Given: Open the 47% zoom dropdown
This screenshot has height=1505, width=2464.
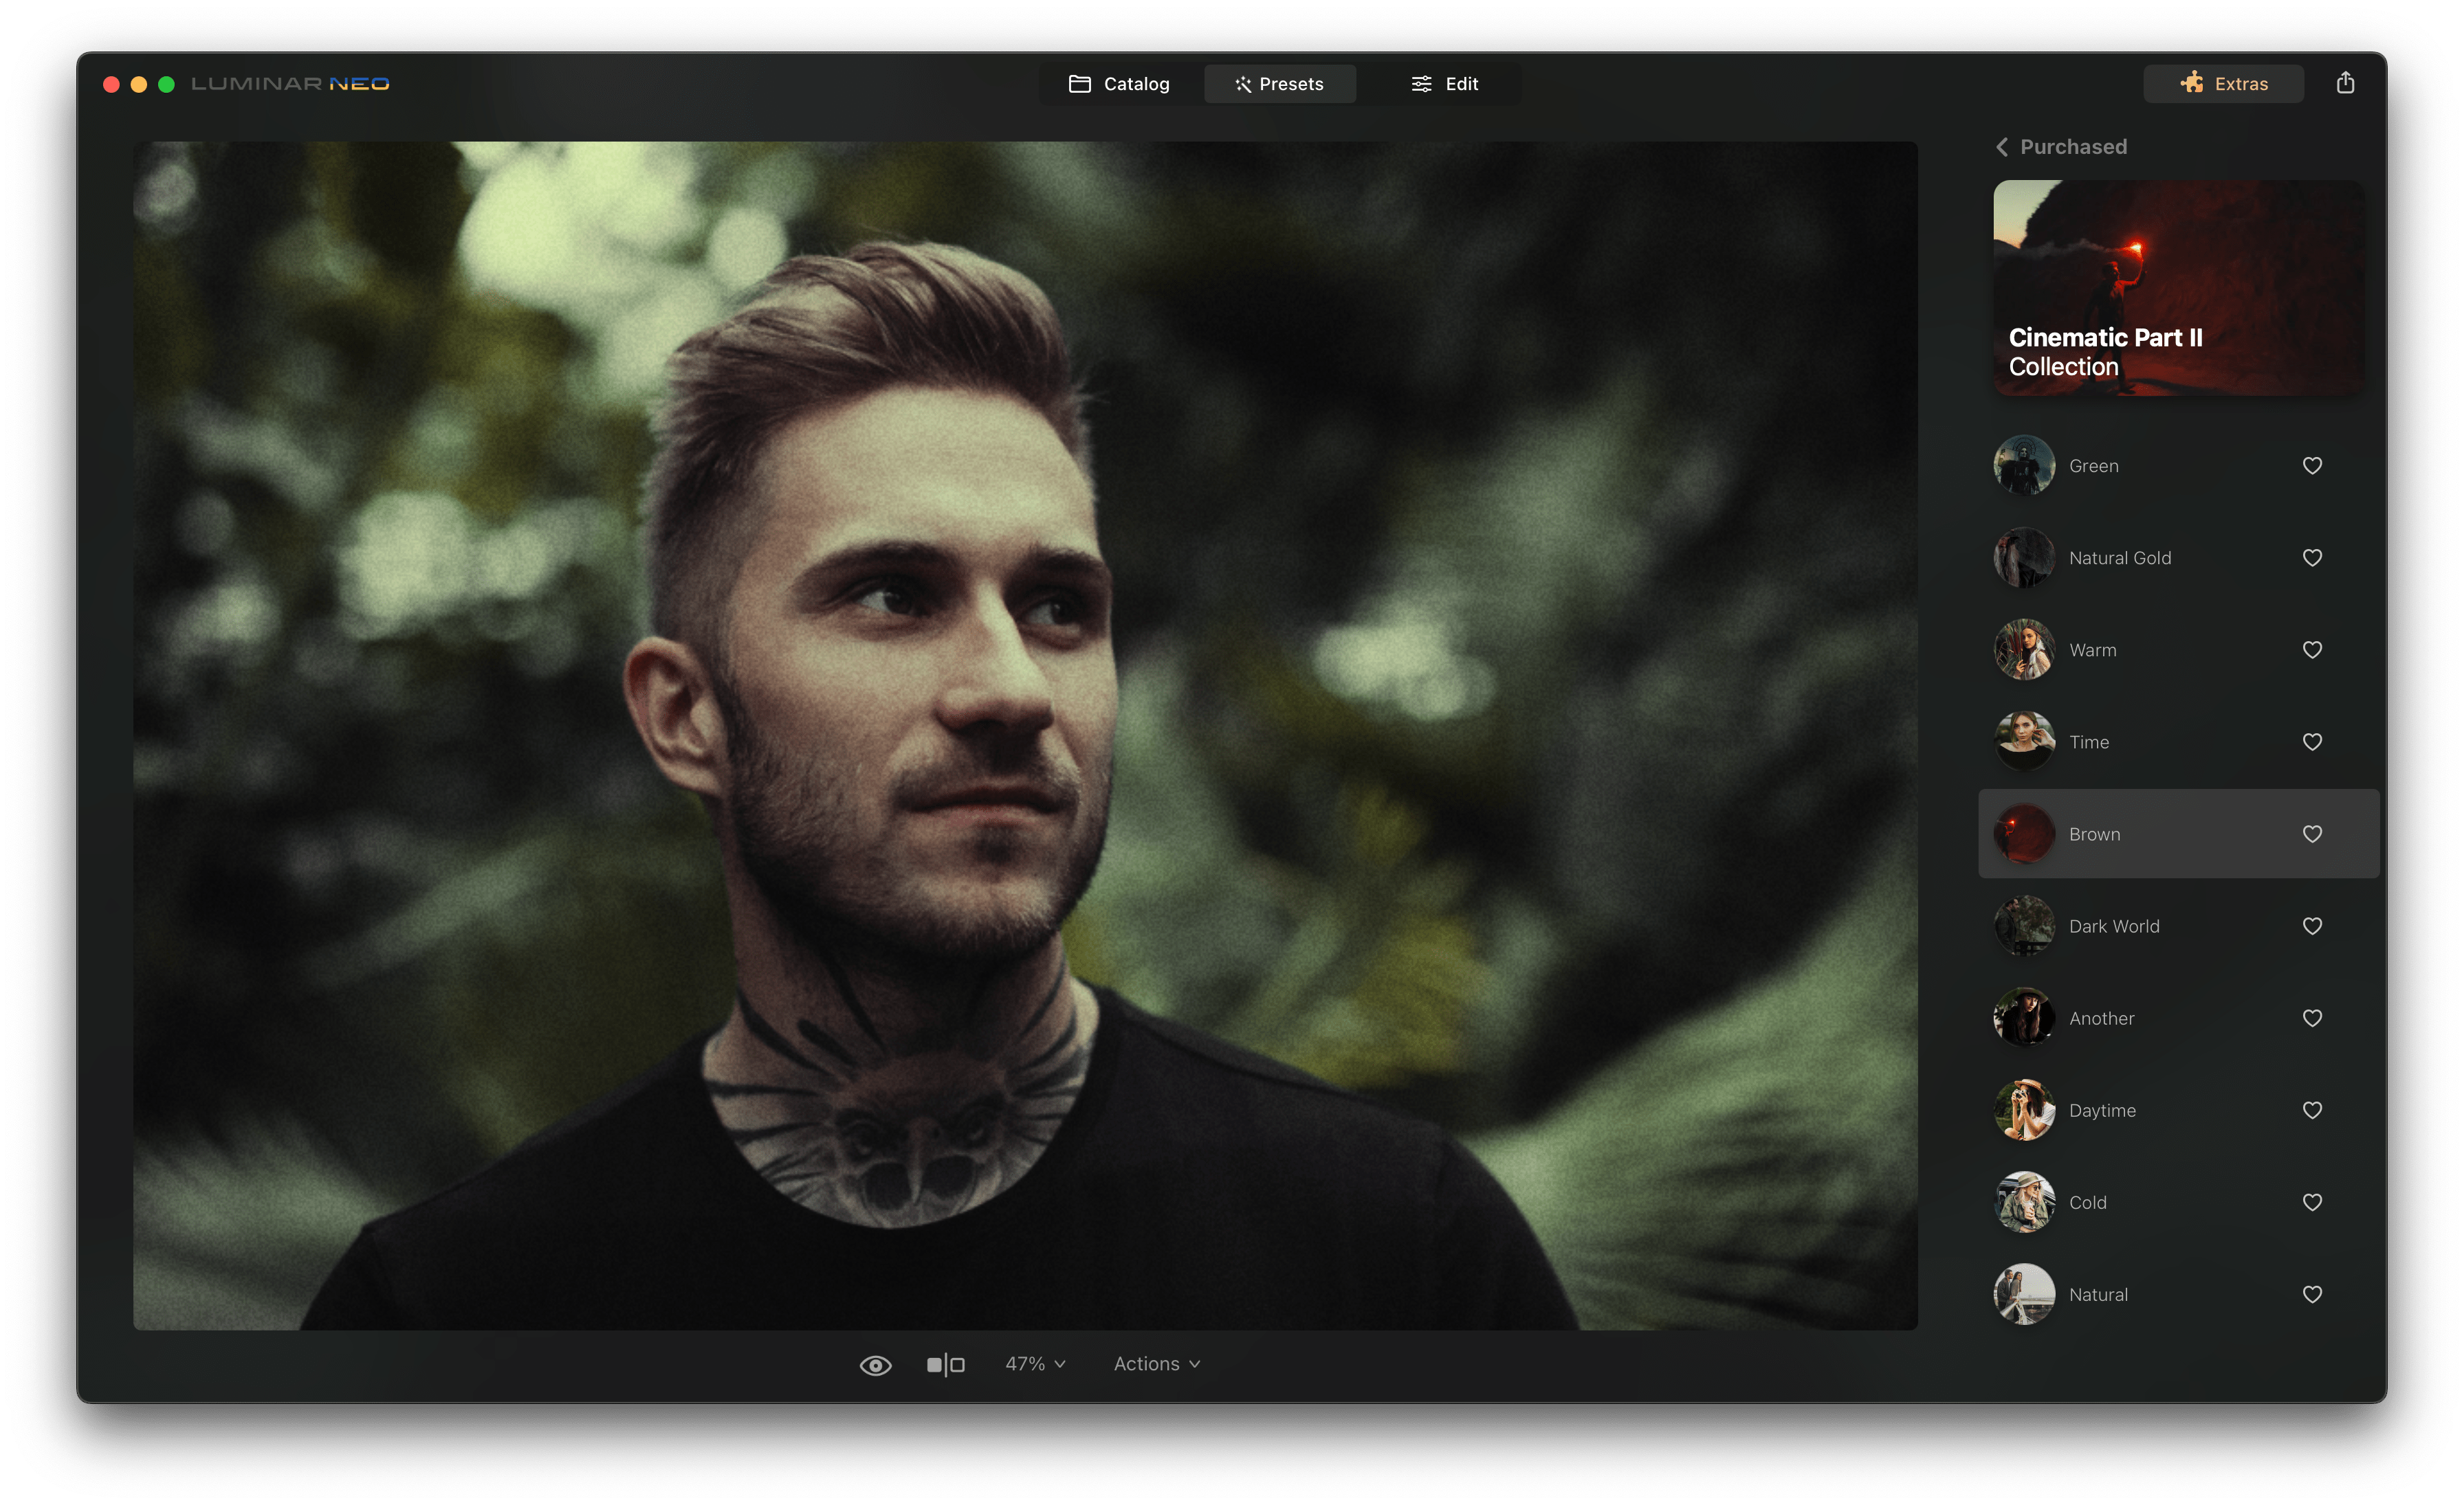Looking at the screenshot, I should click(x=1035, y=1364).
